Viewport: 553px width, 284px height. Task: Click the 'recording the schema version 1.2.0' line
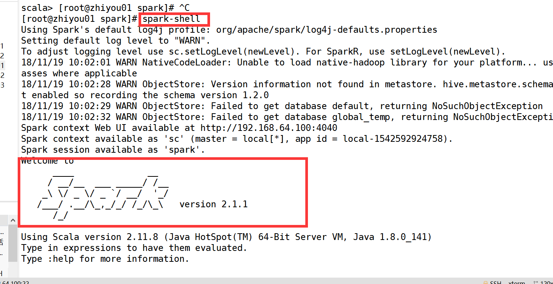click(145, 95)
